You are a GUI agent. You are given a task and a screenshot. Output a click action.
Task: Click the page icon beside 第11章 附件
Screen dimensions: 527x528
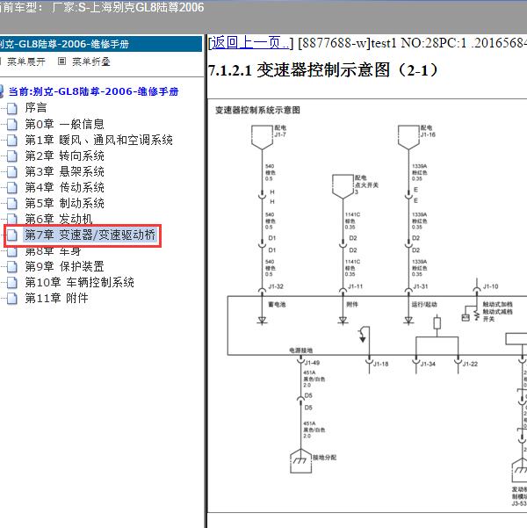point(12,299)
